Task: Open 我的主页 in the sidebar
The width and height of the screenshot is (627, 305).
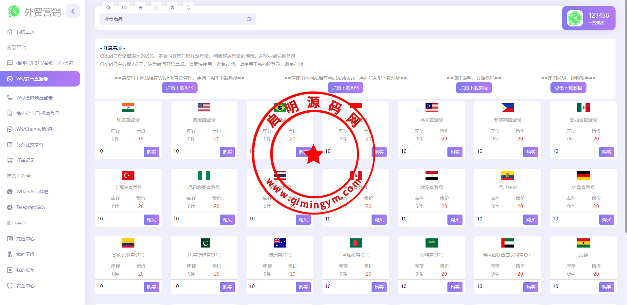Action: coord(26,32)
